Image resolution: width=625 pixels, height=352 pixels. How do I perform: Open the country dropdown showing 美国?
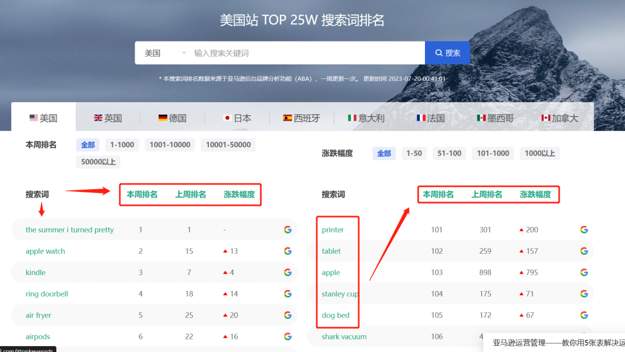[165, 53]
